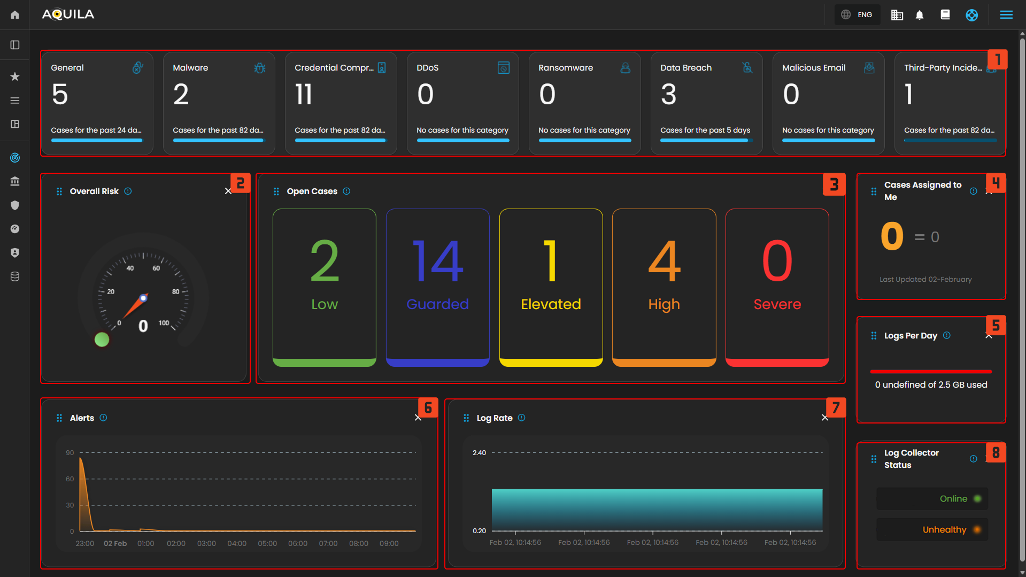Image resolution: width=1026 pixels, height=577 pixels.
Task: Expand the sidebar list menu icon
Action: coord(15,101)
